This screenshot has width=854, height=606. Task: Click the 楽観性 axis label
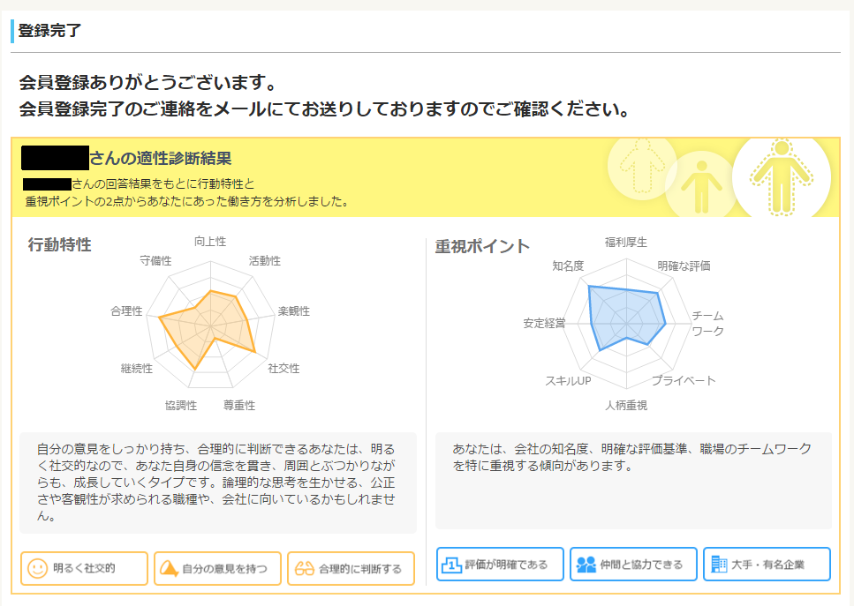click(294, 311)
